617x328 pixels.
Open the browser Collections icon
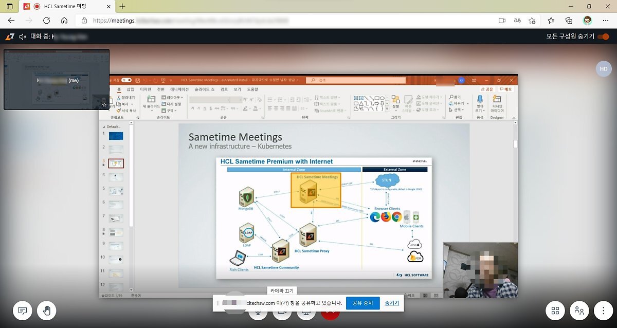[x=569, y=21]
